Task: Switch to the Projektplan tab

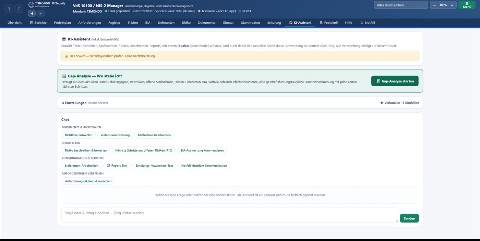Action: coord(62,23)
